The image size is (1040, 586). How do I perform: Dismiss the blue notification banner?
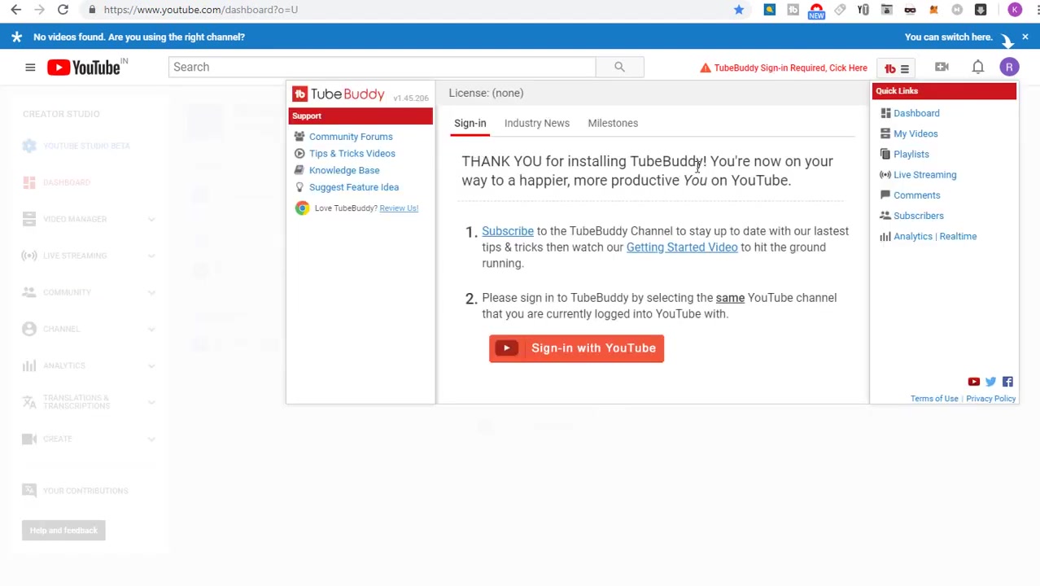pyautogui.click(x=1025, y=37)
